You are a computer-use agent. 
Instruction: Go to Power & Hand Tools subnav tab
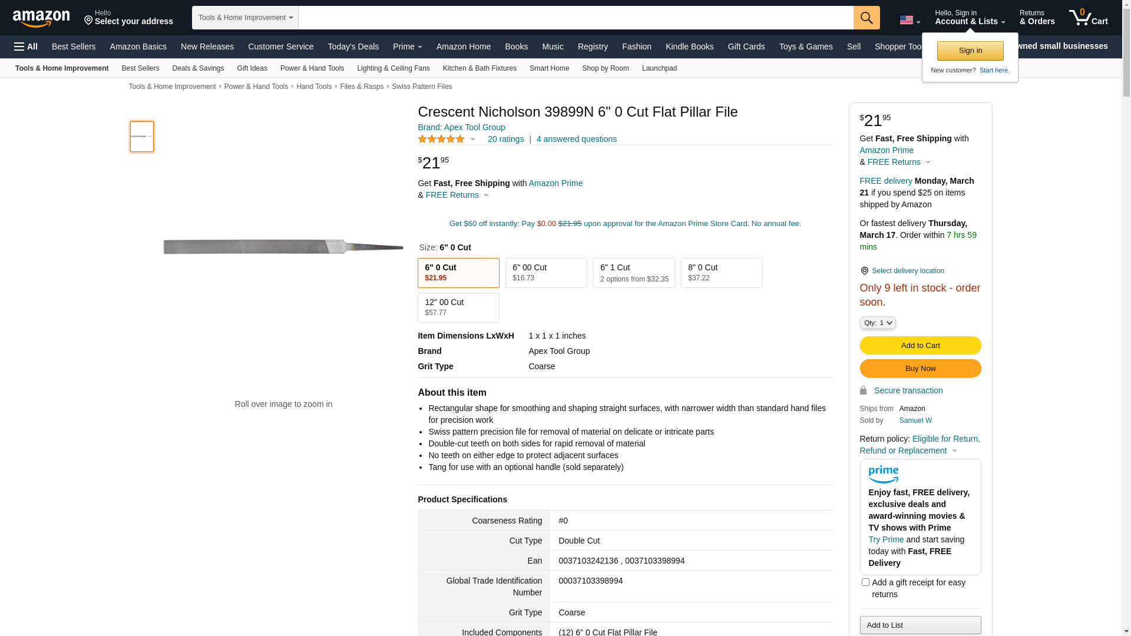[x=312, y=68]
